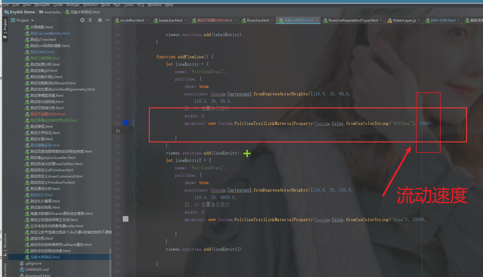Select 测试天地图UMD.html in the Project tree
Image resolution: width=483 pixels, height=277 pixels.
48,114
